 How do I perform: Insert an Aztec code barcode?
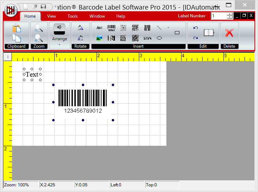(135, 28)
